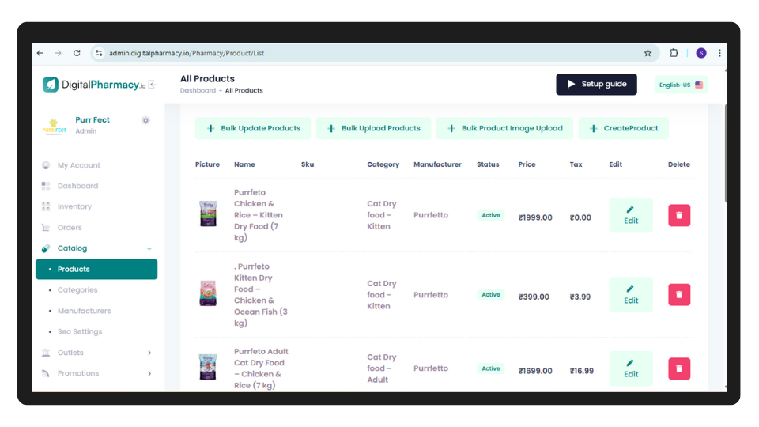Screen dimensions: 759x427
Task: Open the browser three-dot menu
Action: coord(719,53)
